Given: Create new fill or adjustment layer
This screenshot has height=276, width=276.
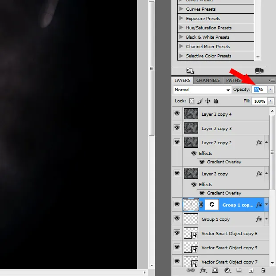Looking at the screenshot, I should (x=227, y=270).
